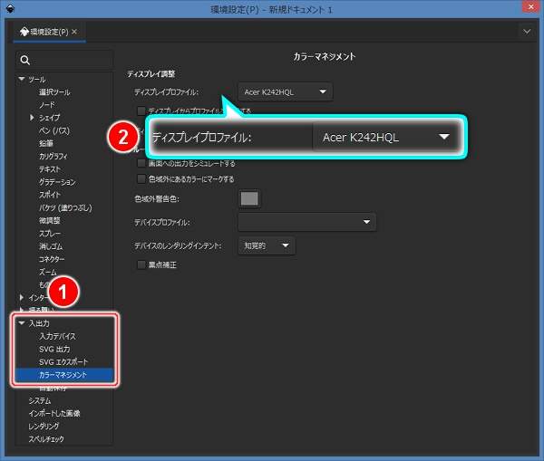Viewport: 544px width, 461px height.
Task: Toggle 色域外にあるカラーにマークする checkbox
Action: (x=141, y=178)
